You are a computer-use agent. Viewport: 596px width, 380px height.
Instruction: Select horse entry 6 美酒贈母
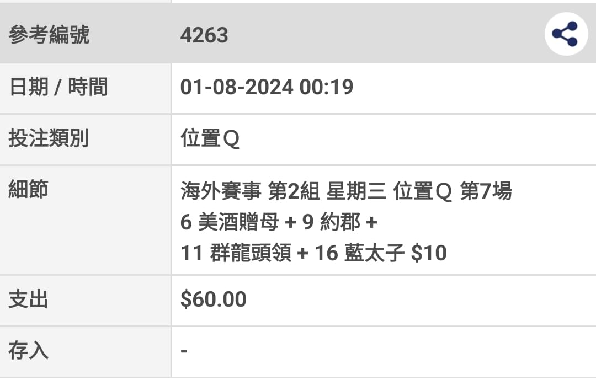coord(230,222)
